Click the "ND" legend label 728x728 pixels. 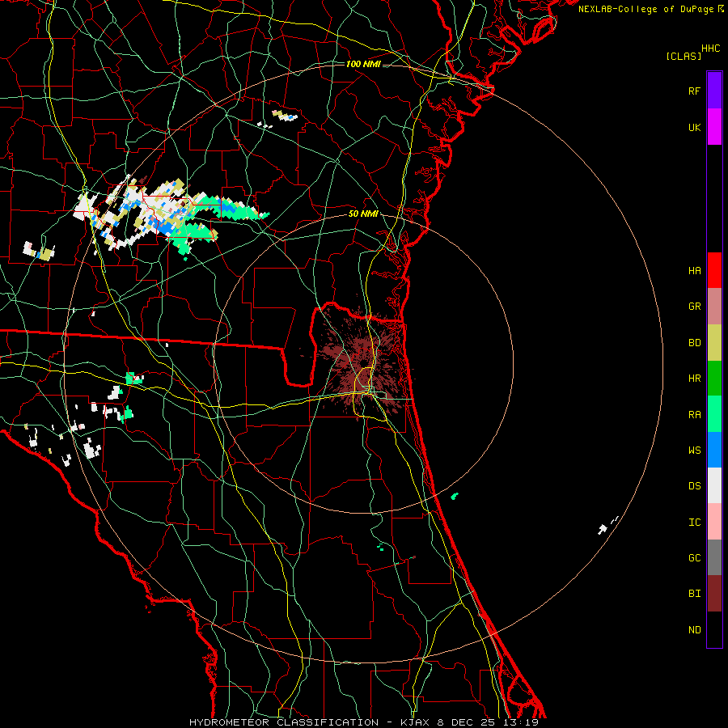(x=694, y=630)
